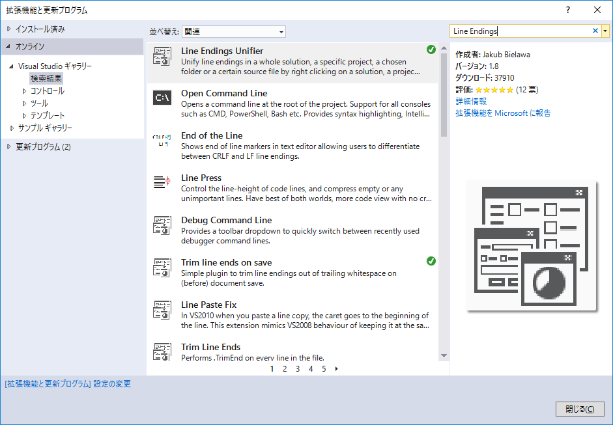Expand the コントロール tree node
The image size is (613, 425).
pyautogui.click(x=24, y=91)
